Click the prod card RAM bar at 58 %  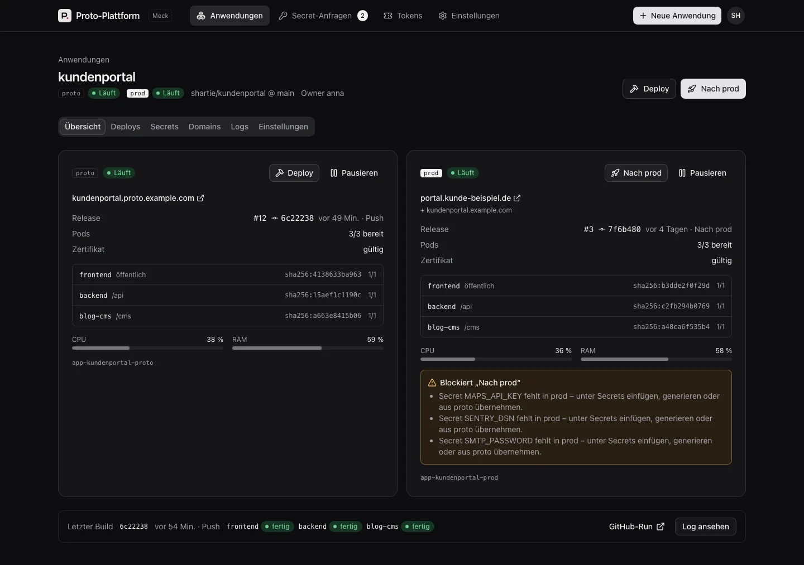pos(656,359)
